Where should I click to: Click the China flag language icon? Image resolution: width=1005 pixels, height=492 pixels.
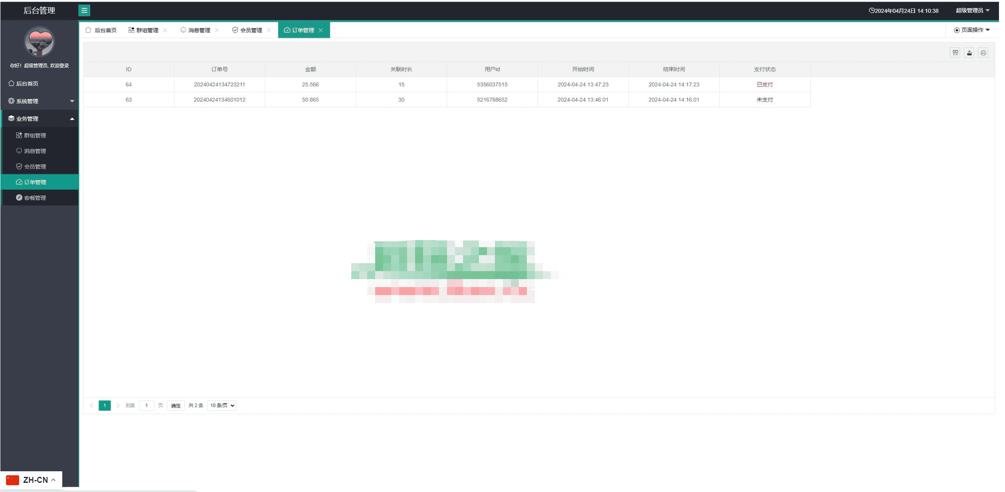13,480
